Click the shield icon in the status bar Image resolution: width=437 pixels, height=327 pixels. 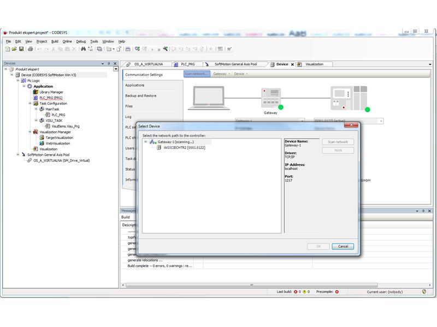tap(424, 292)
